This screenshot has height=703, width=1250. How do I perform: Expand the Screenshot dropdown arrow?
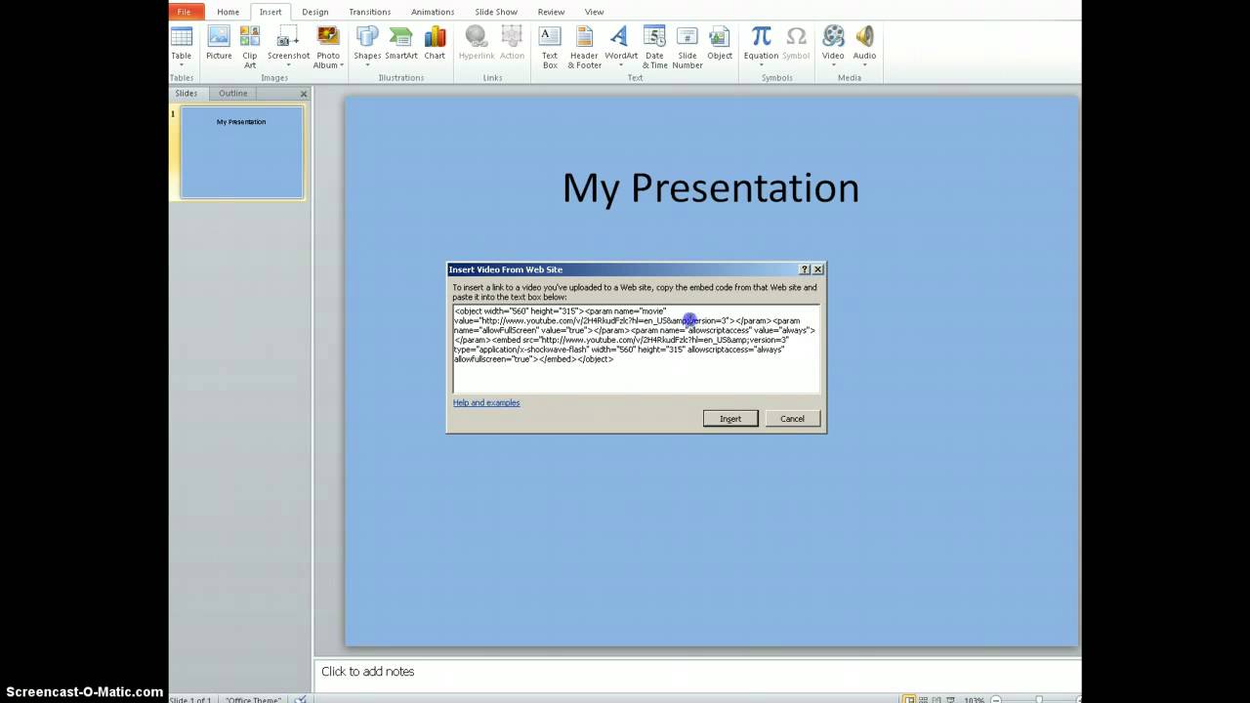coord(288,65)
